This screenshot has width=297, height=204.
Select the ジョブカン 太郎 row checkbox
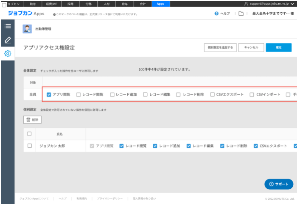(x=29, y=146)
